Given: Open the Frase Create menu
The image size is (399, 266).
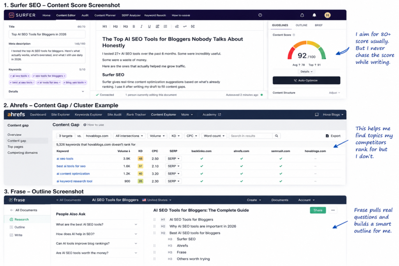Looking at the screenshot, I should [254, 200].
